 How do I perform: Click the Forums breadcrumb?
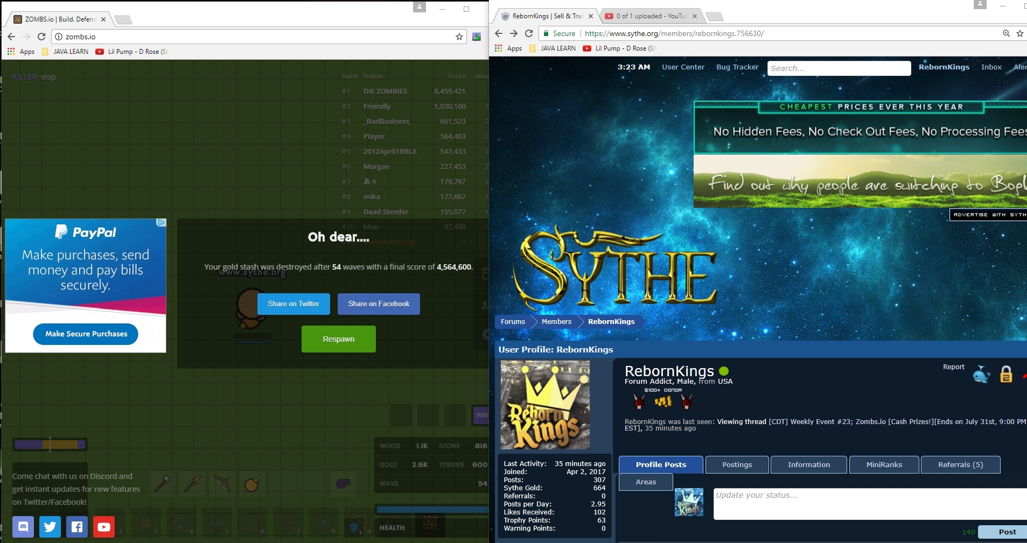point(513,322)
